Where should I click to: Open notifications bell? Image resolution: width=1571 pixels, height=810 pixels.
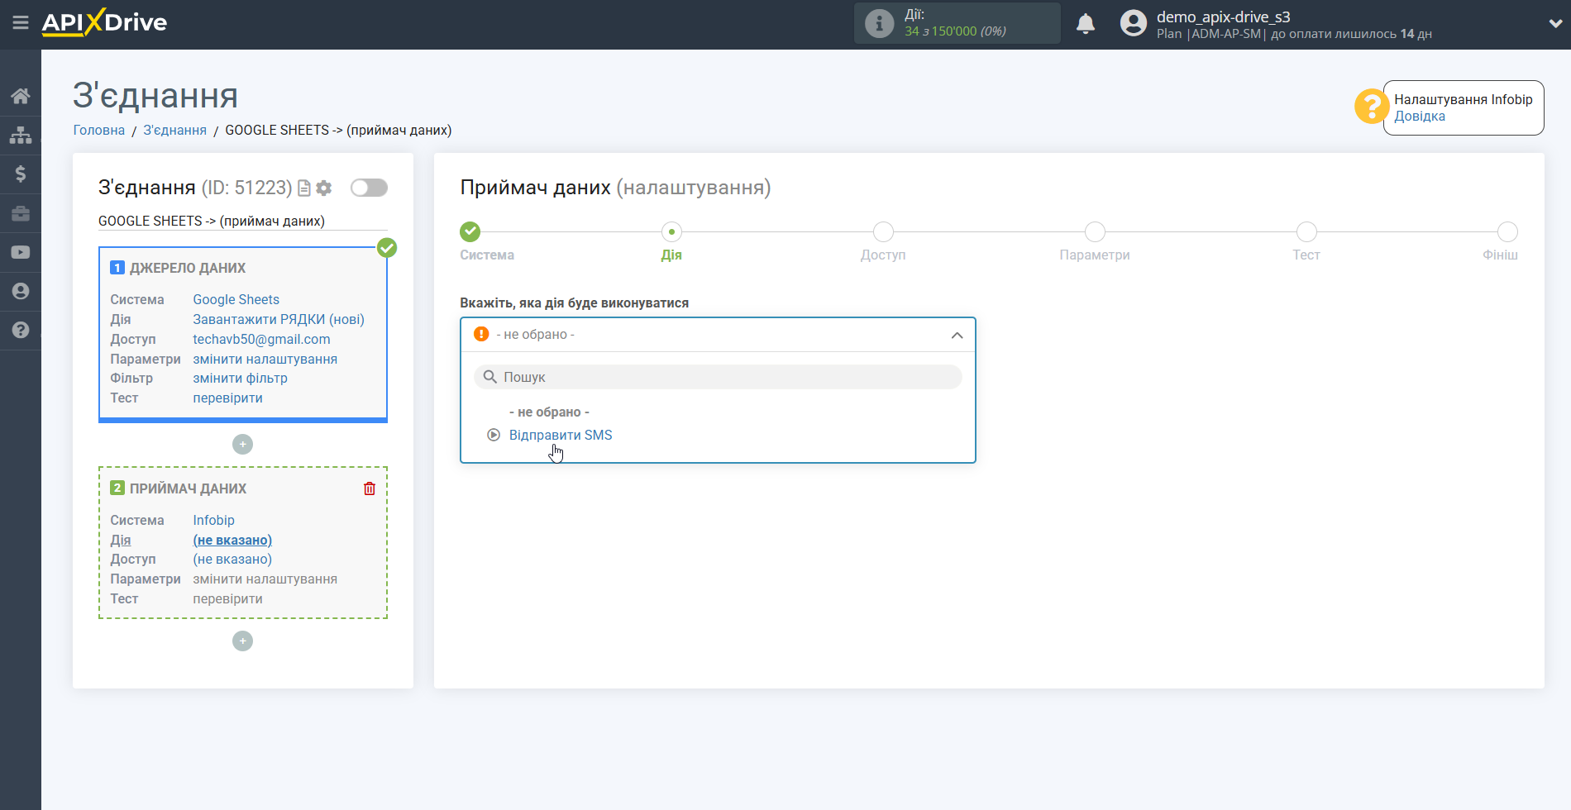click(1086, 23)
